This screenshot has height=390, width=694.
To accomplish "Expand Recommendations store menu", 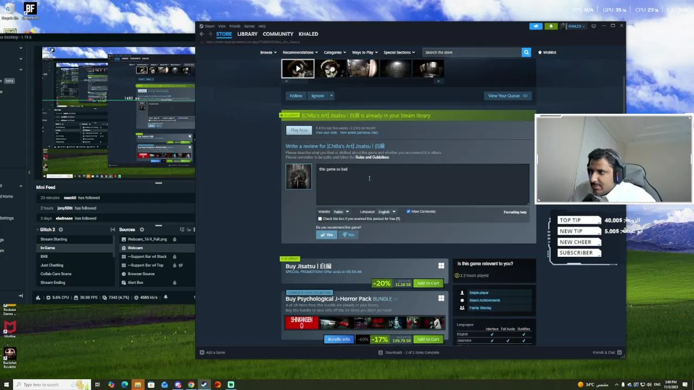I will point(300,53).
